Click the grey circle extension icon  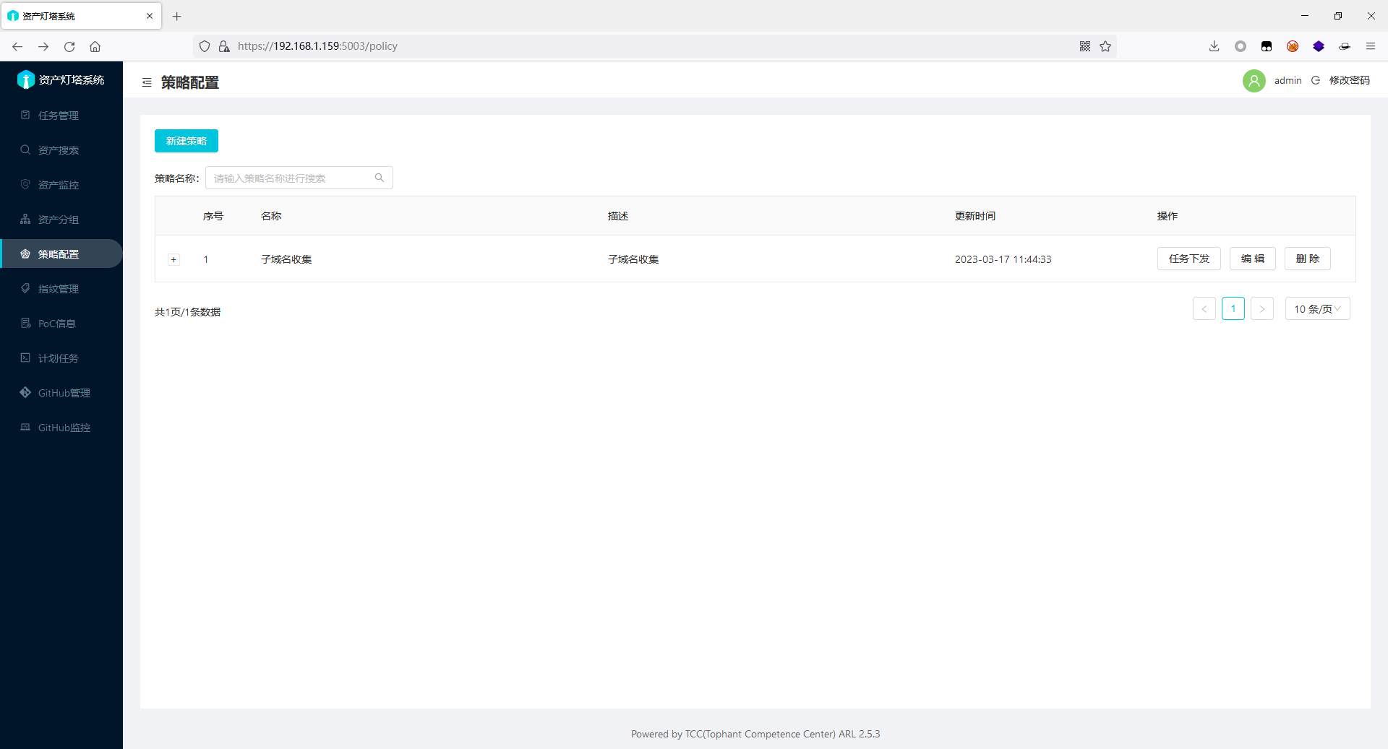pos(1241,46)
